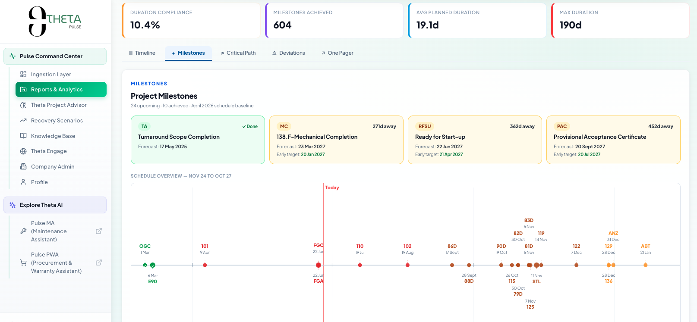Screen dimensions: 697x322
Task: Open Pulse PWA external link icon
Action: (x=99, y=263)
